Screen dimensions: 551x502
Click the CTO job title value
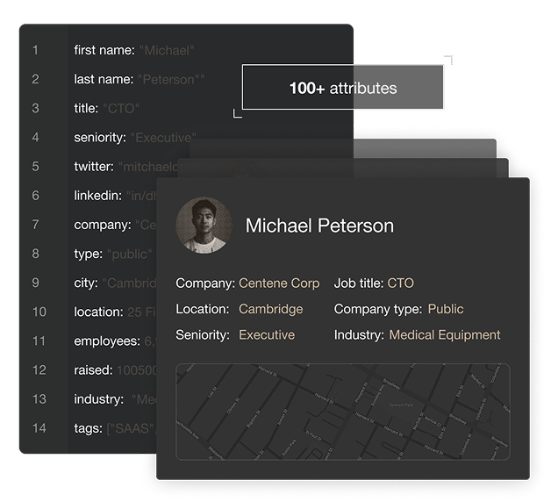(400, 283)
